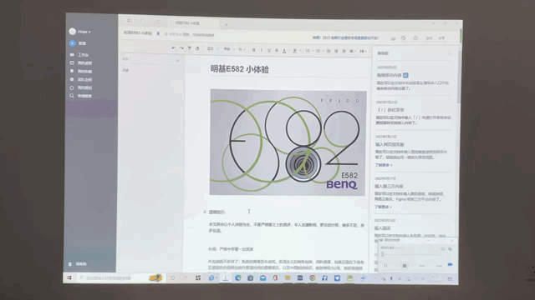The image size is (535, 300).
Task: Open the document history clock icon
Action: pyautogui.click(x=403, y=38)
